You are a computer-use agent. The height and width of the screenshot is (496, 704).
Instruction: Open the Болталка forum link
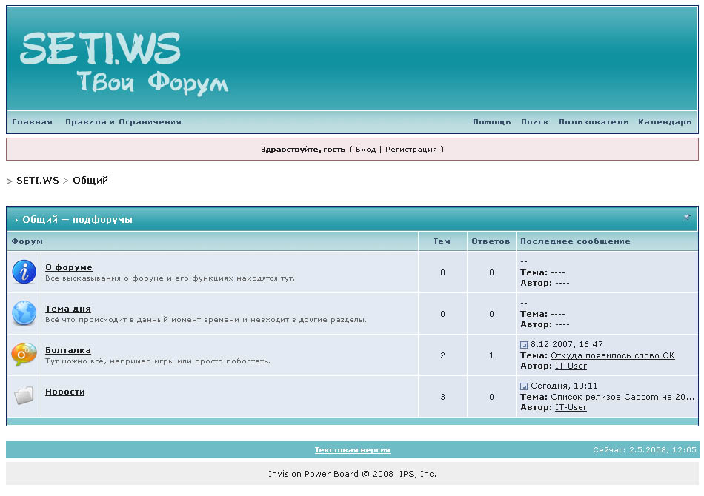click(x=68, y=350)
